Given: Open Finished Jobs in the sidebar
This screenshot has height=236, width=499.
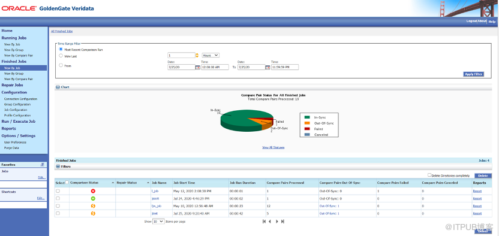Looking at the screenshot, I should point(14,62).
